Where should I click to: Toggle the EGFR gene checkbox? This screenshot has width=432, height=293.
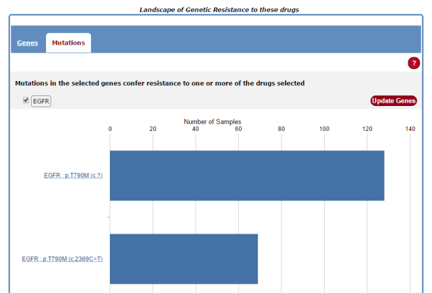click(26, 101)
